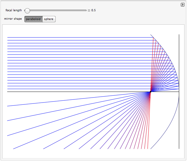Click the autorun icon in the top-right corner

tap(183, 5)
